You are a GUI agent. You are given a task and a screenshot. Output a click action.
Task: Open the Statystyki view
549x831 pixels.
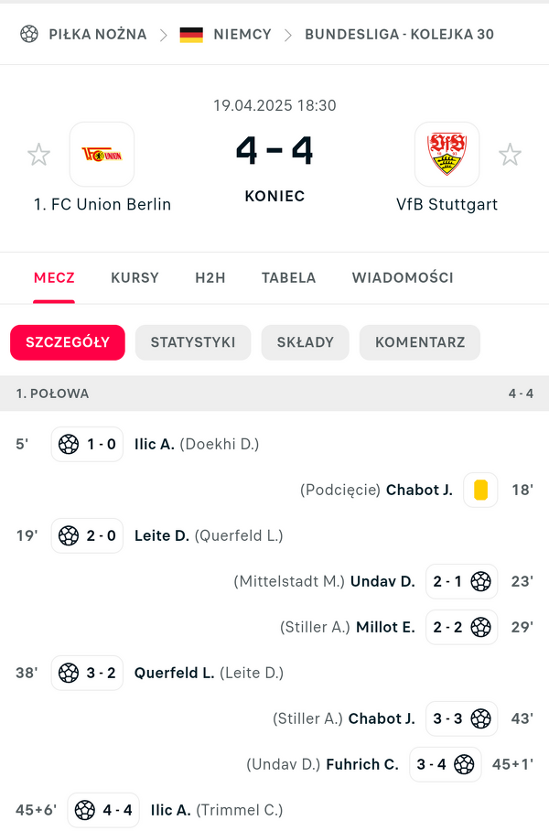pos(193,342)
